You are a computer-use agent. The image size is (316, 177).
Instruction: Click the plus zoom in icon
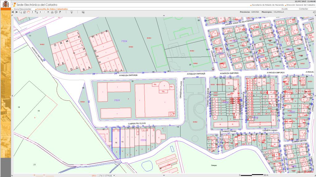[x=40, y=12]
